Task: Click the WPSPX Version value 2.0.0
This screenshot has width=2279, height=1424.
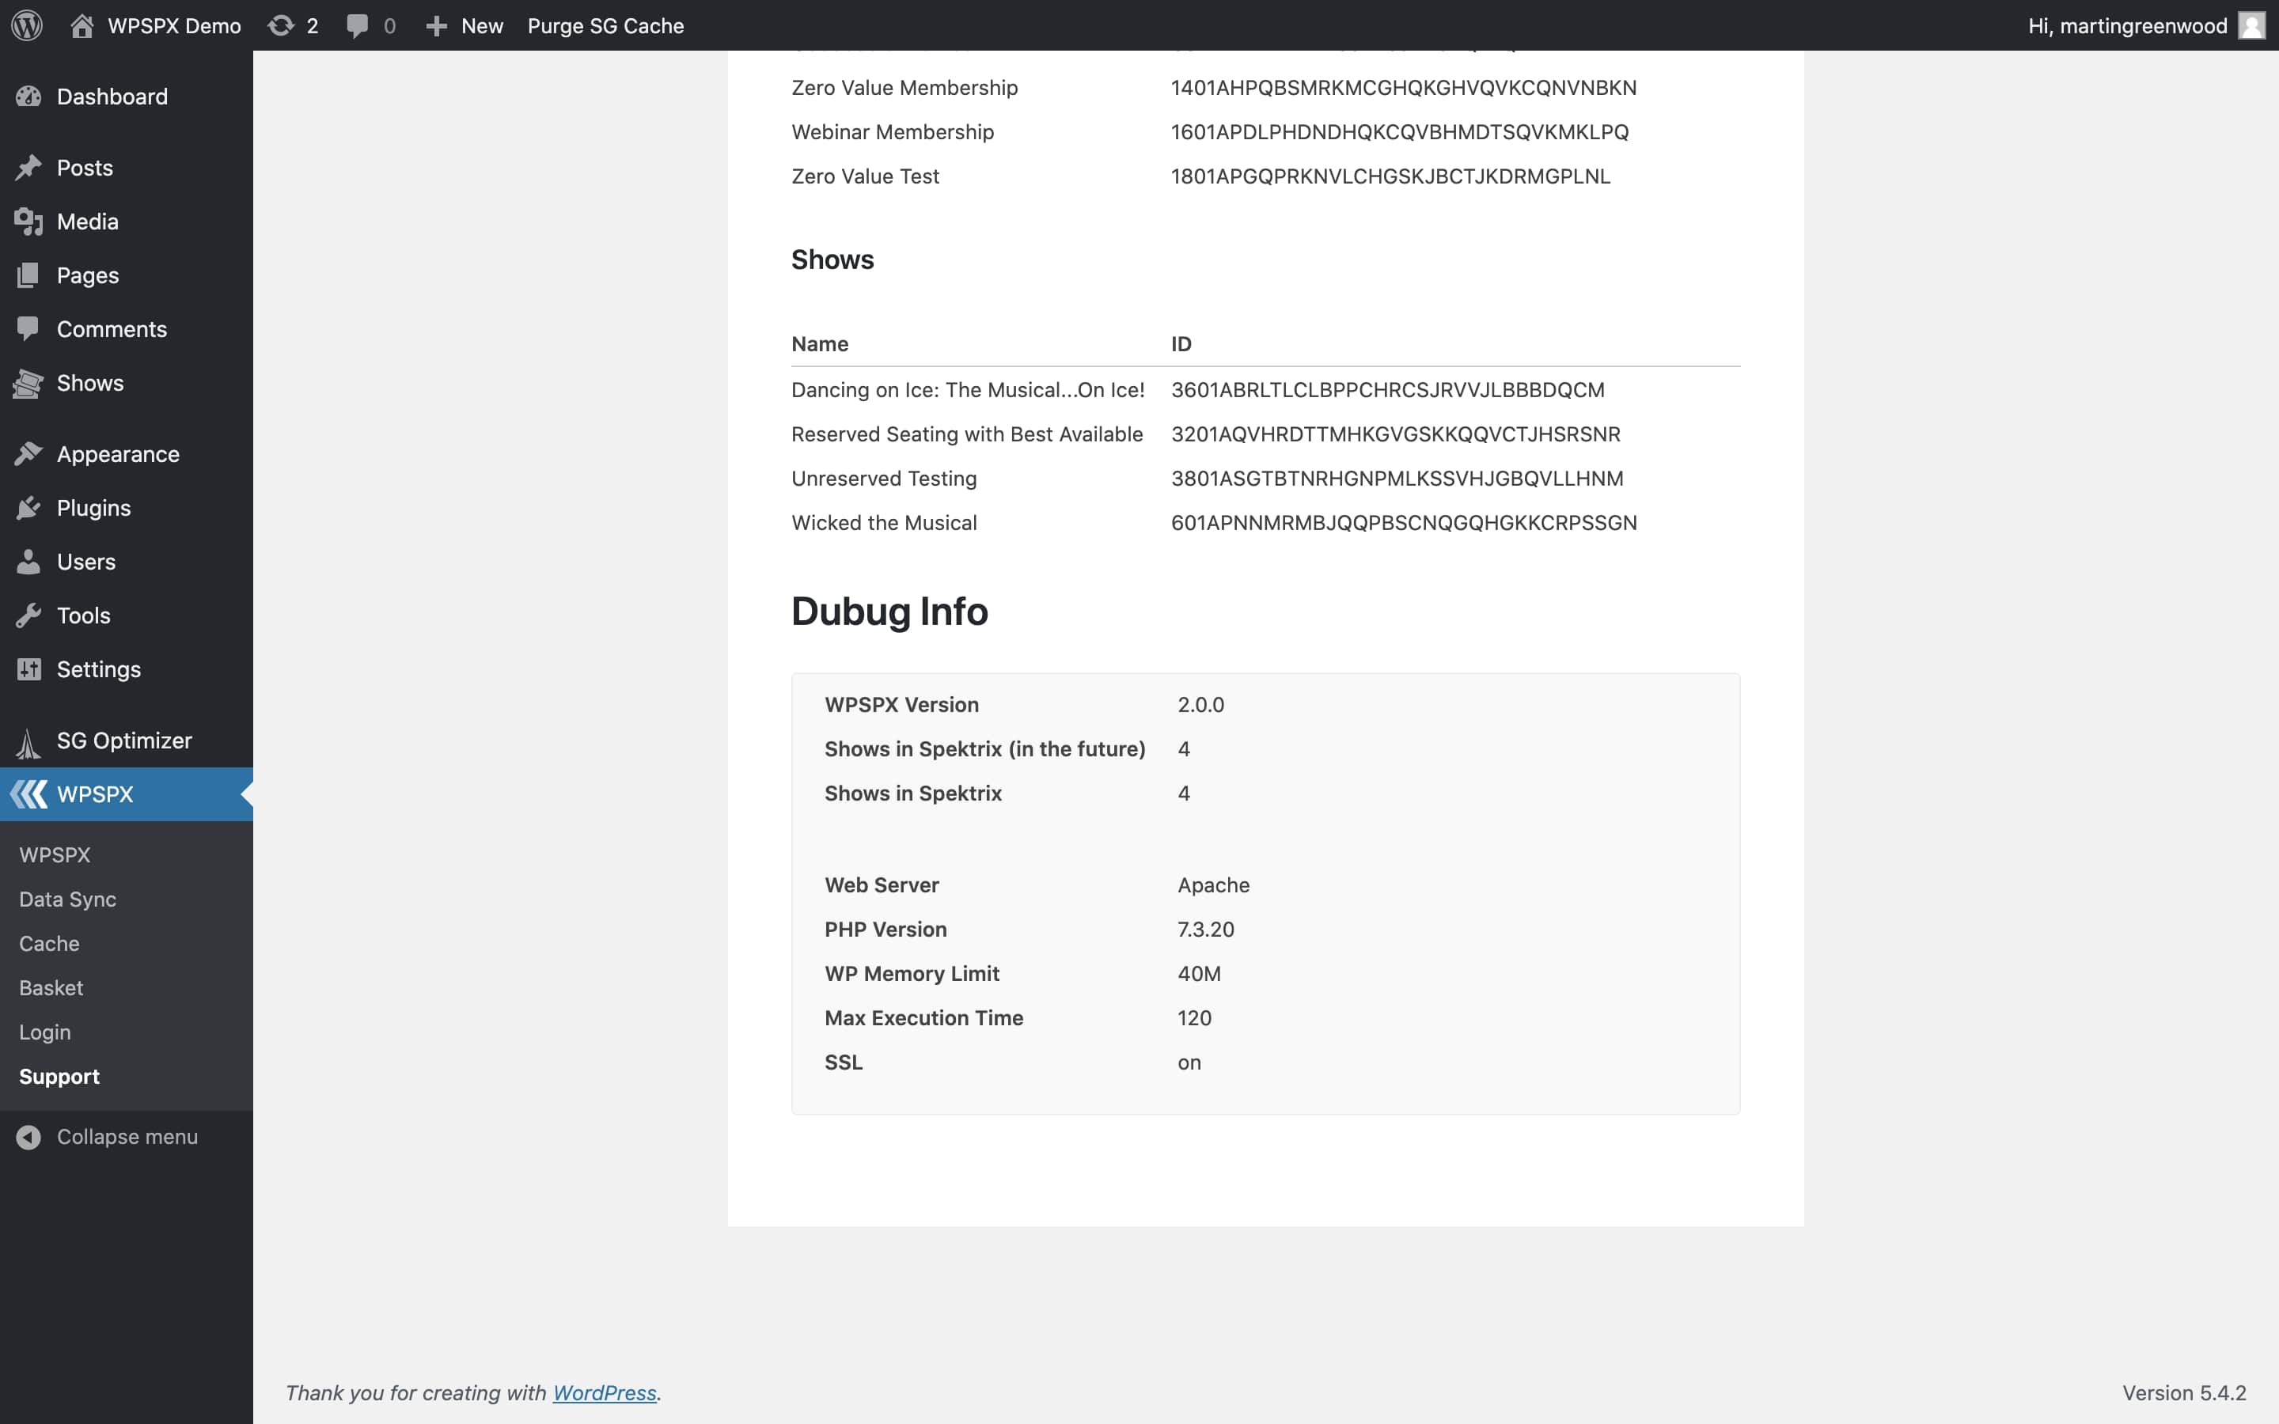Action: pyautogui.click(x=1200, y=704)
